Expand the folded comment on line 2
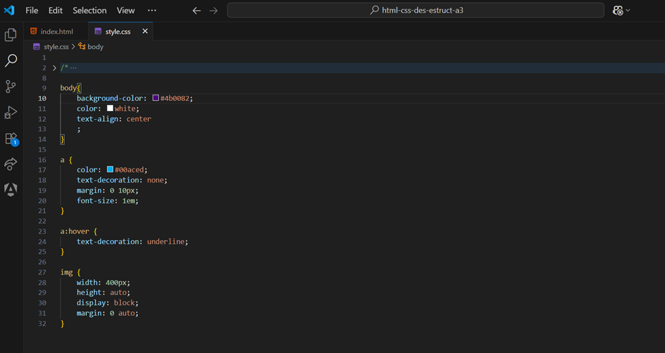This screenshot has height=353, width=665. 54,68
